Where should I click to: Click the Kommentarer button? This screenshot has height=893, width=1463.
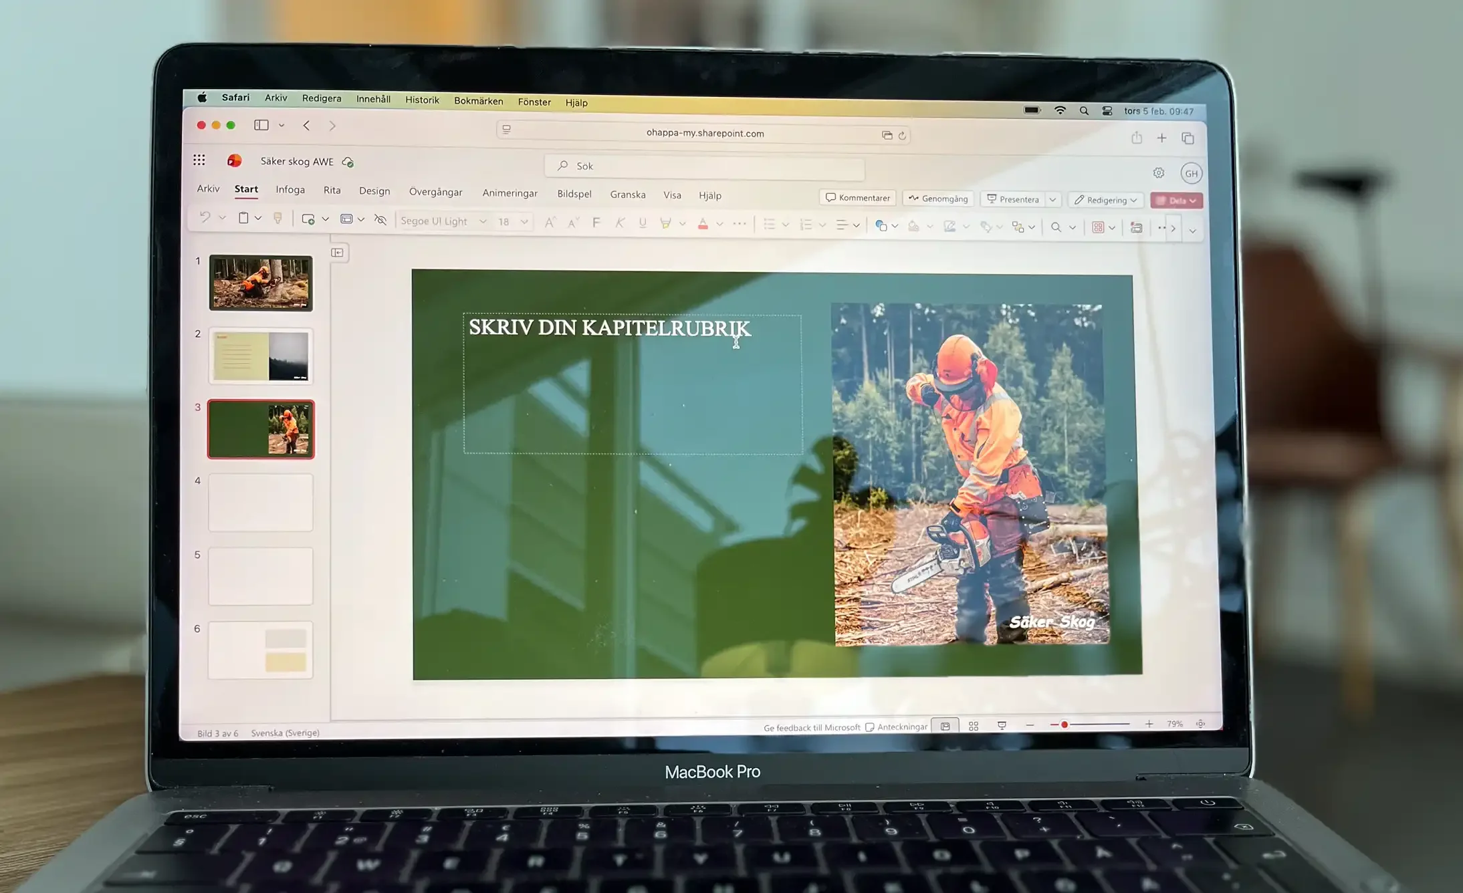coord(857,198)
